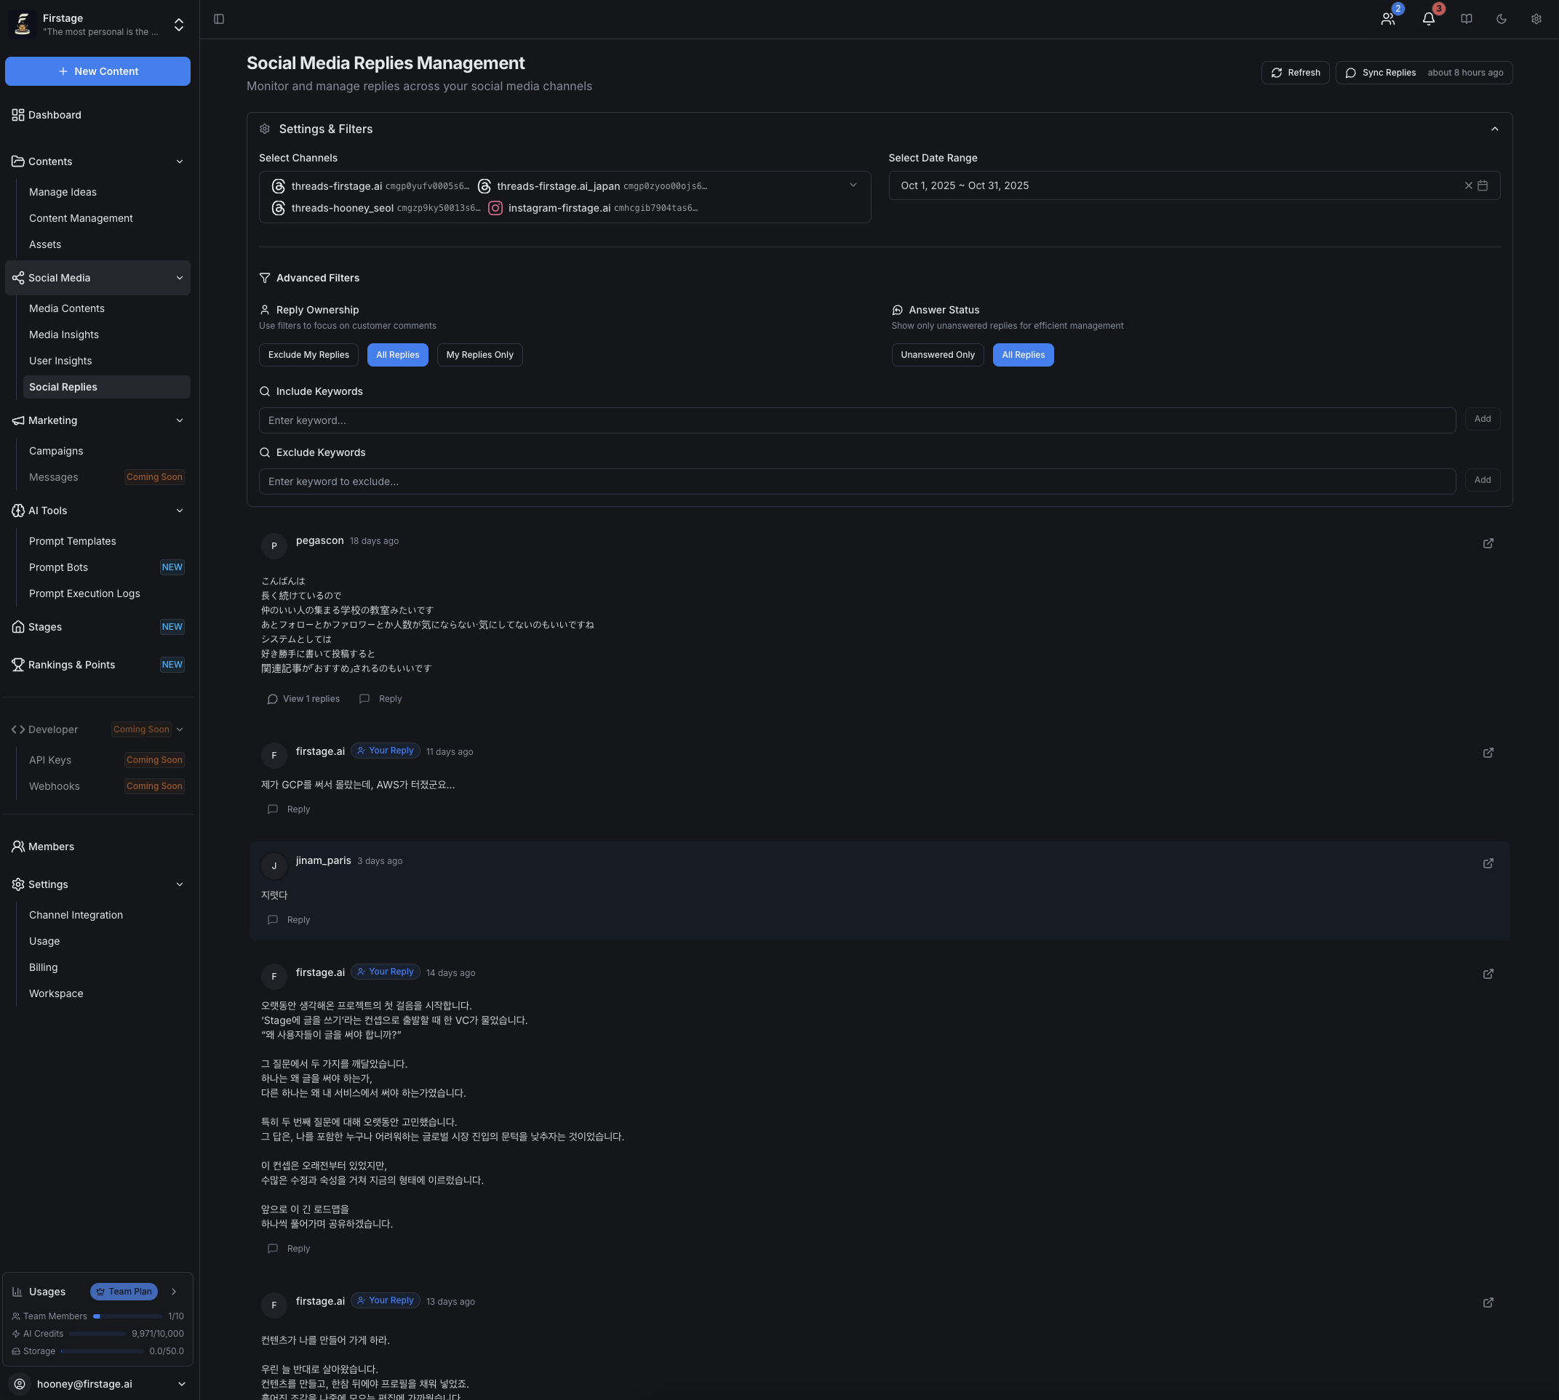Click the AI Credits usage bar
1559x1400 pixels.
97,1333
